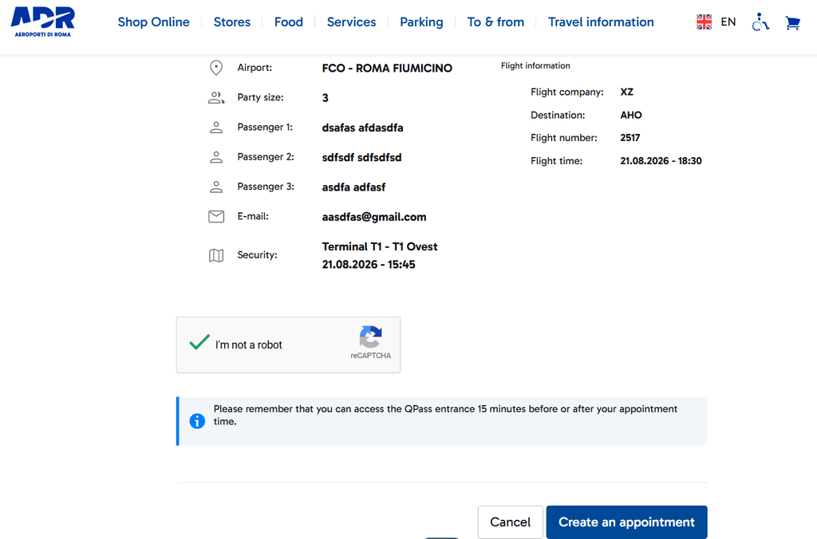The image size is (817, 539).
Task: Select destination value AHO
Action: click(x=631, y=115)
